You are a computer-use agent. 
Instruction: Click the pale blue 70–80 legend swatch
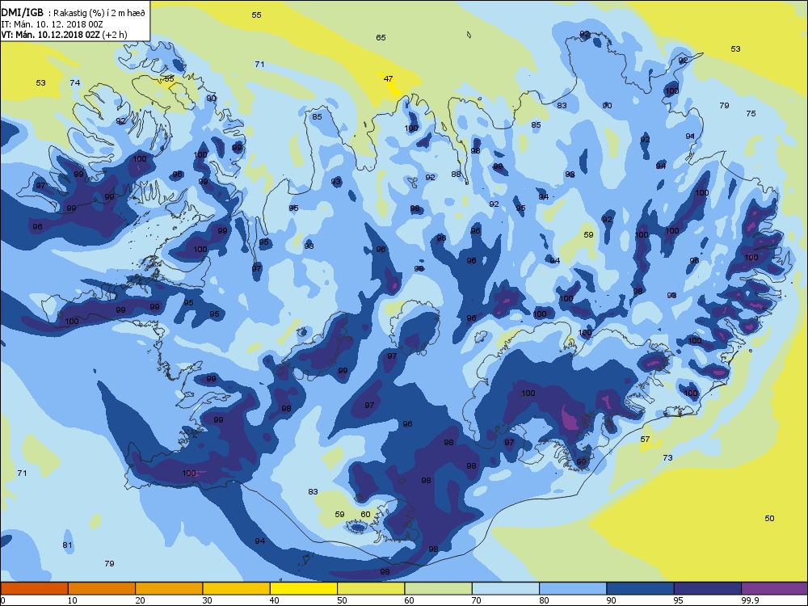click(506, 588)
